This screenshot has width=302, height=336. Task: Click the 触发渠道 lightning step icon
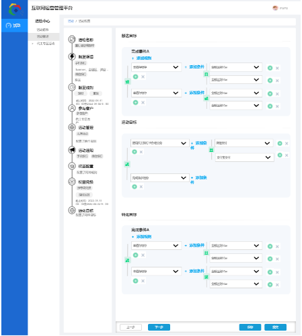point(72,56)
